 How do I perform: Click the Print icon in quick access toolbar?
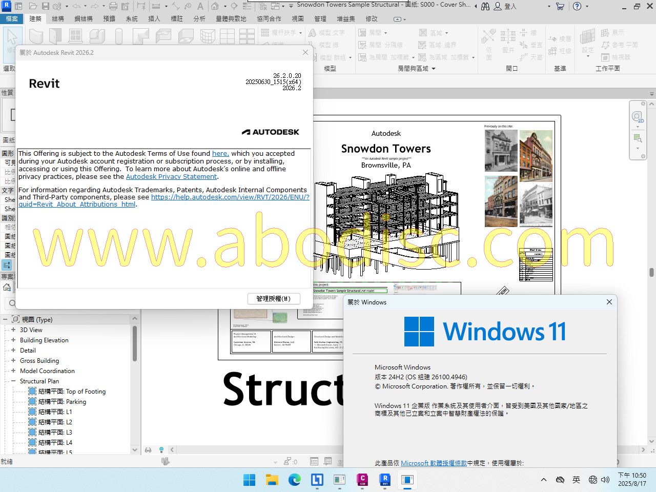pos(113,6)
